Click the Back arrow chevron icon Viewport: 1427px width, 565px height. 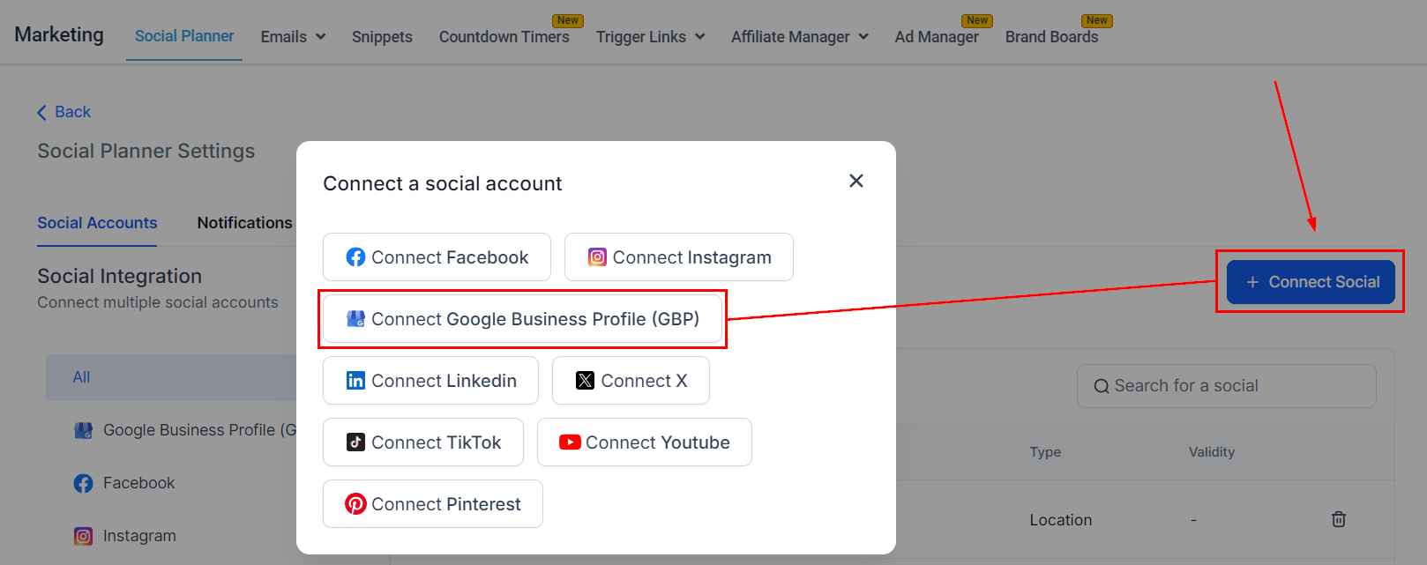pyautogui.click(x=41, y=112)
